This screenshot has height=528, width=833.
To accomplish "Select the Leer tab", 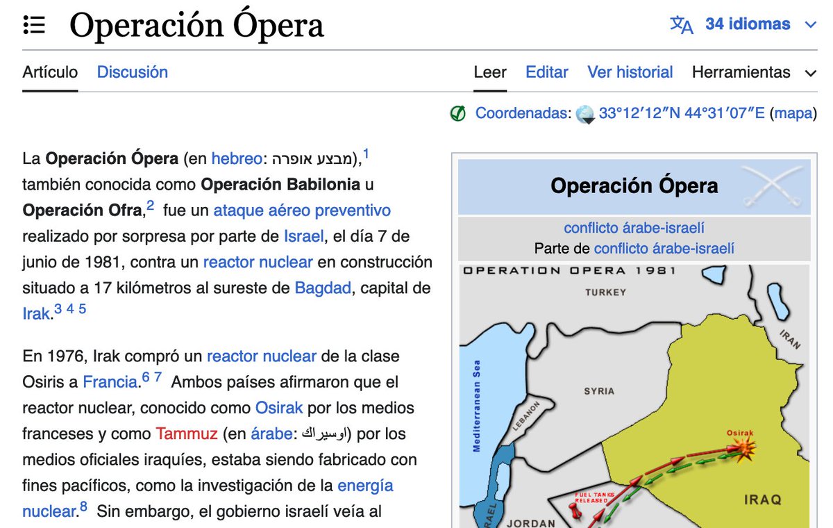I will [x=490, y=72].
